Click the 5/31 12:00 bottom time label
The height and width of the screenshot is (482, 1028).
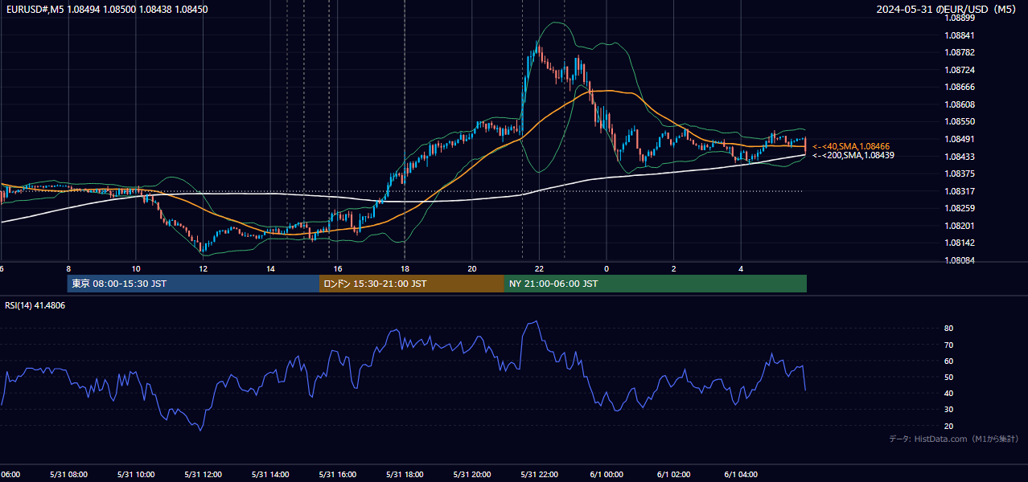click(203, 475)
